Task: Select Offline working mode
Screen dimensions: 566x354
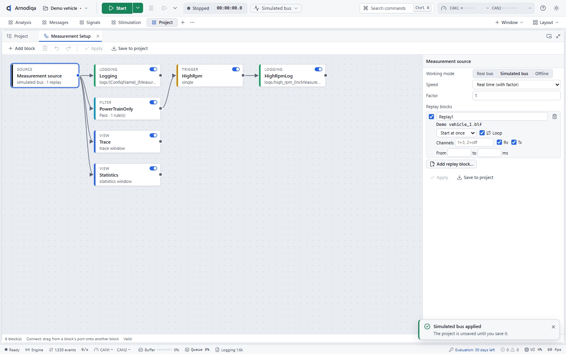Action: point(542,74)
